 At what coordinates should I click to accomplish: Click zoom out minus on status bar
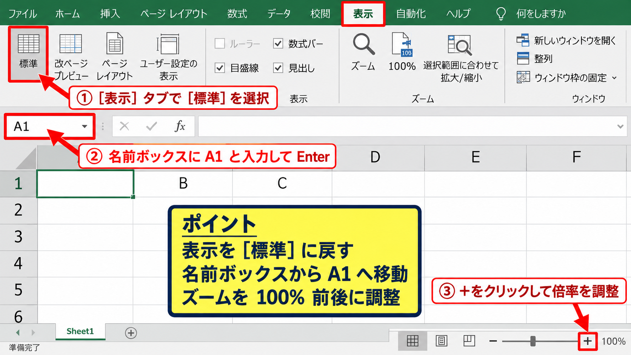(x=493, y=341)
